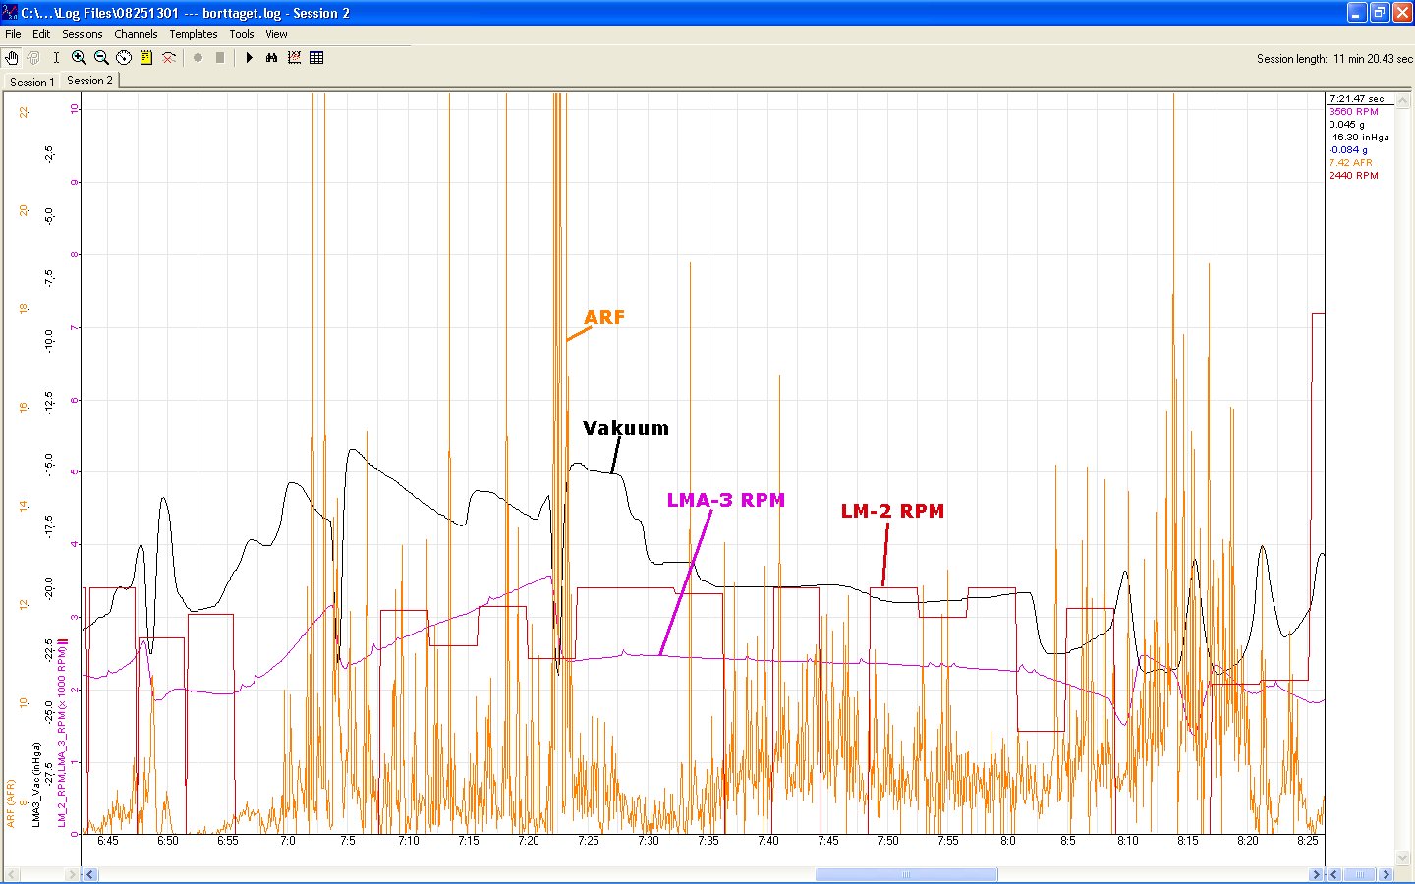Open the Channels menu
1415x884 pixels.
136,34
